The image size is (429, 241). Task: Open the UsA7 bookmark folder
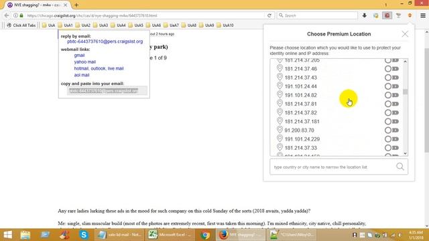[x=172, y=25]
